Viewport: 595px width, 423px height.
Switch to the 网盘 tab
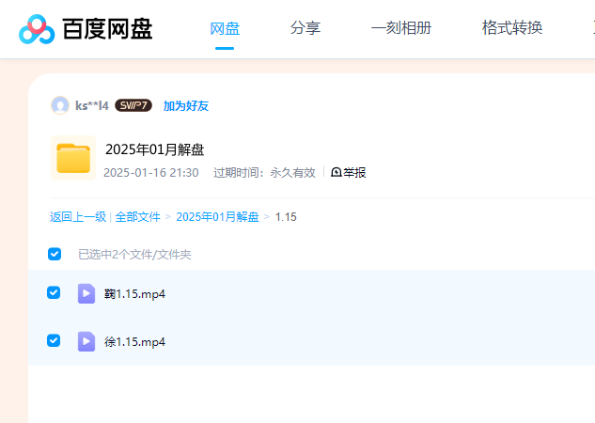coord(225,29)
